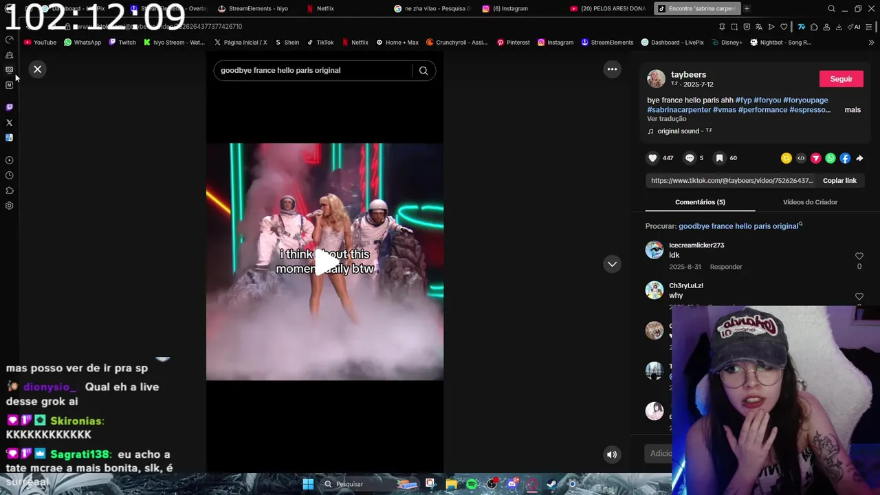
Task: Like Icecreamlicker273's comment heart
Action: tap(859, 256)
